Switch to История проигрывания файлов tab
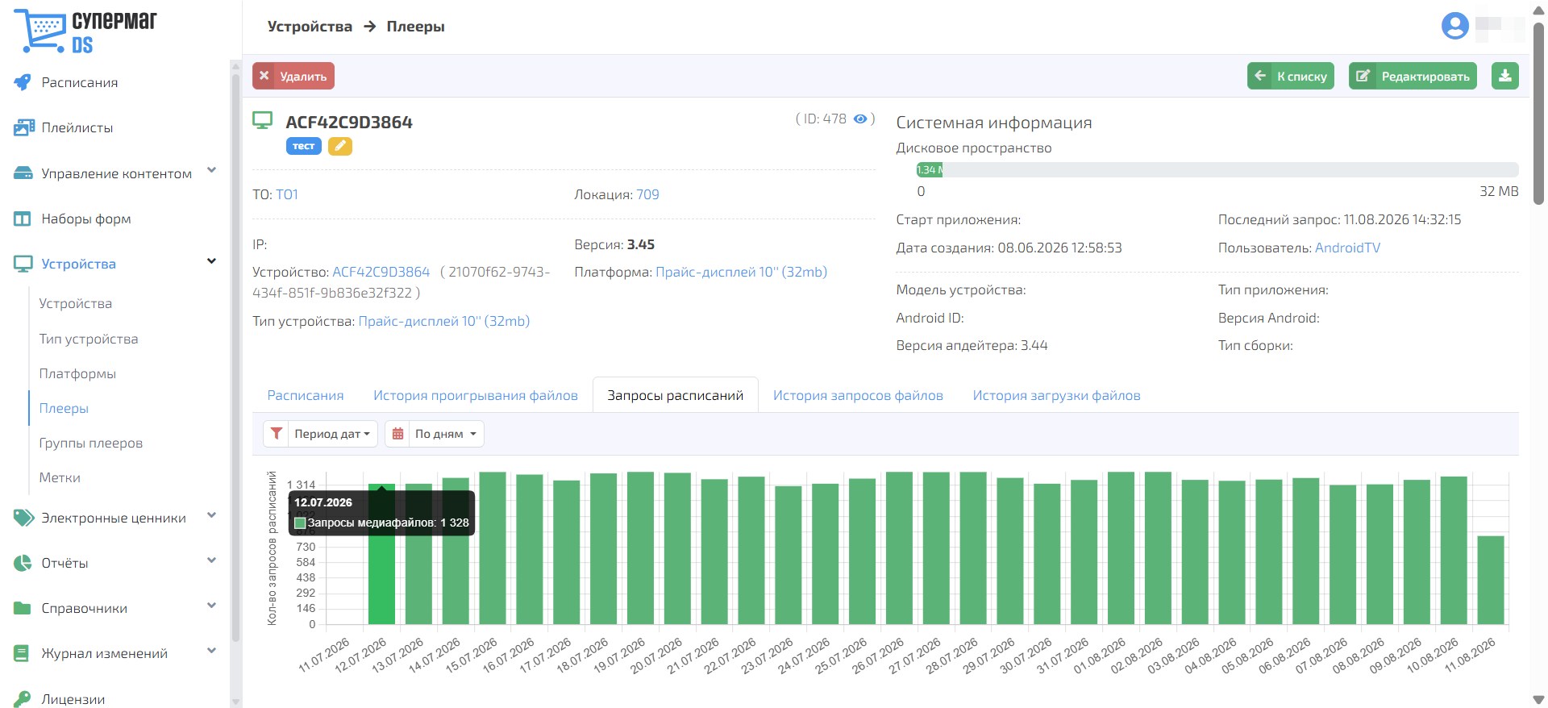The height and width of the screenshot is (708, 1548). pos(476,395)
